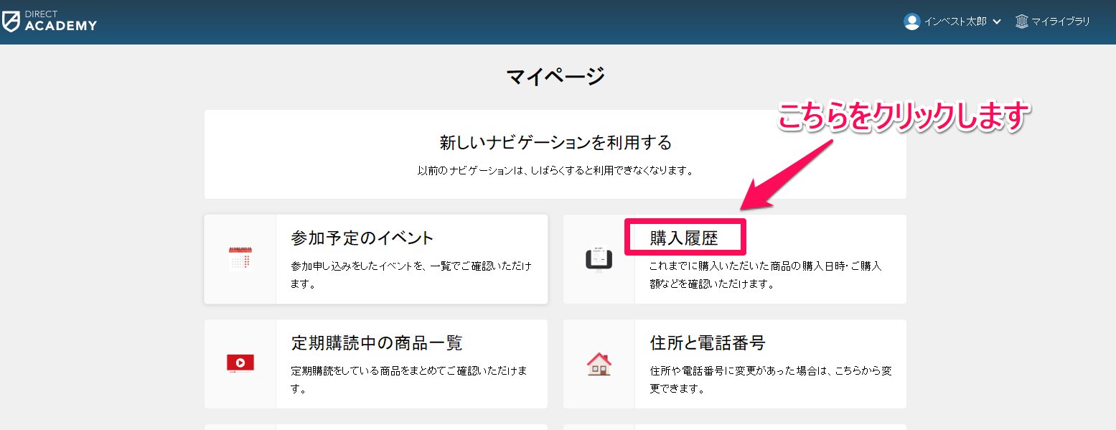
Task: Open the 住所と電話番号 card title
Action: (x=708, y=342)
